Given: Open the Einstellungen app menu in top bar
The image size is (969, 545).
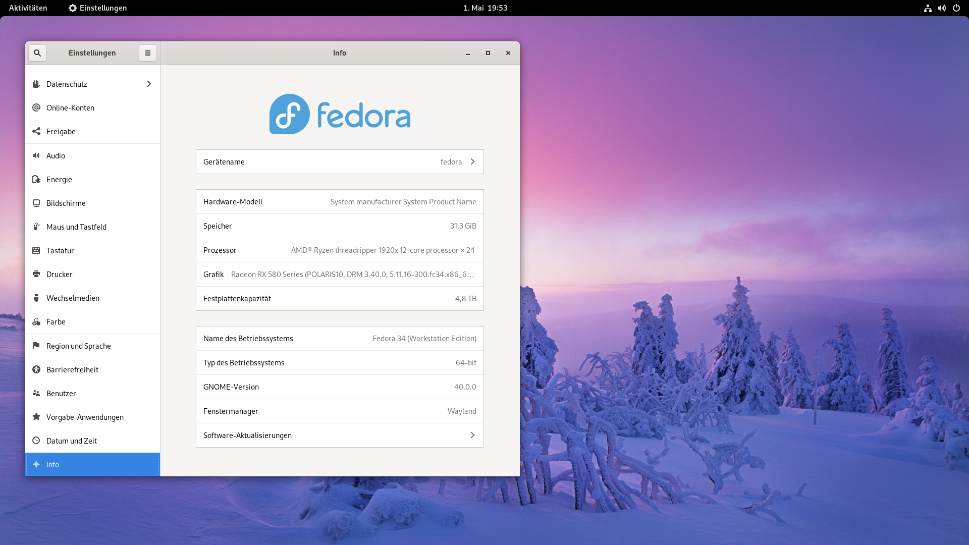Looking at the screenshot, I should coord(98,8).
